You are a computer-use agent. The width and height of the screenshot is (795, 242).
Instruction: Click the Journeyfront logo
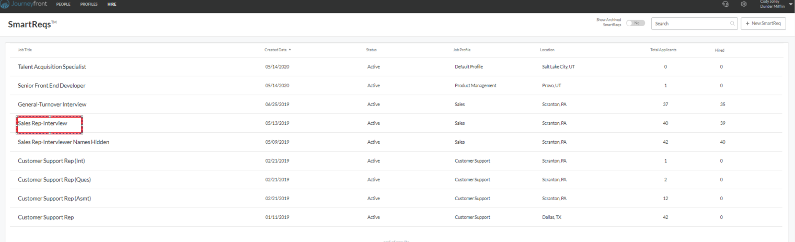[x=24, y=4]
